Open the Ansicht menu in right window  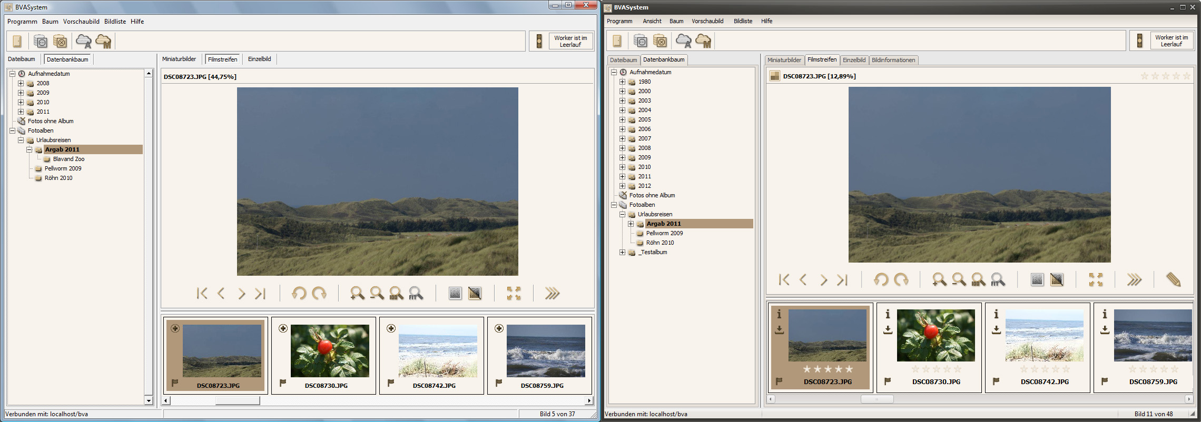tap(652, 21)
